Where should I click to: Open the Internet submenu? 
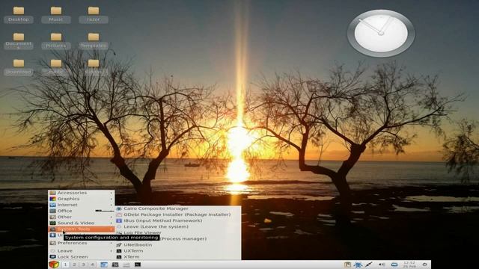click(x=82, y=205)
